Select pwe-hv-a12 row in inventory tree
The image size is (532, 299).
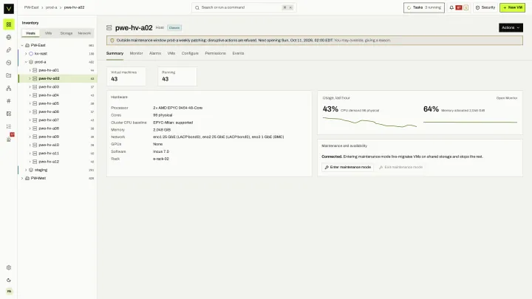58,162
